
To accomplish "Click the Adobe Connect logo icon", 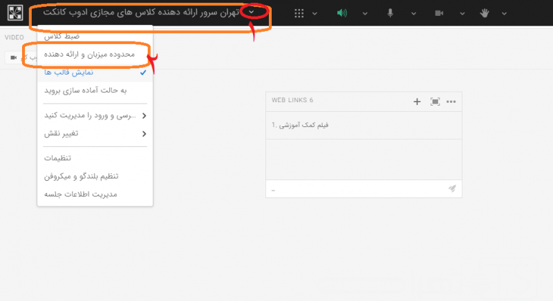I will 15,12.
